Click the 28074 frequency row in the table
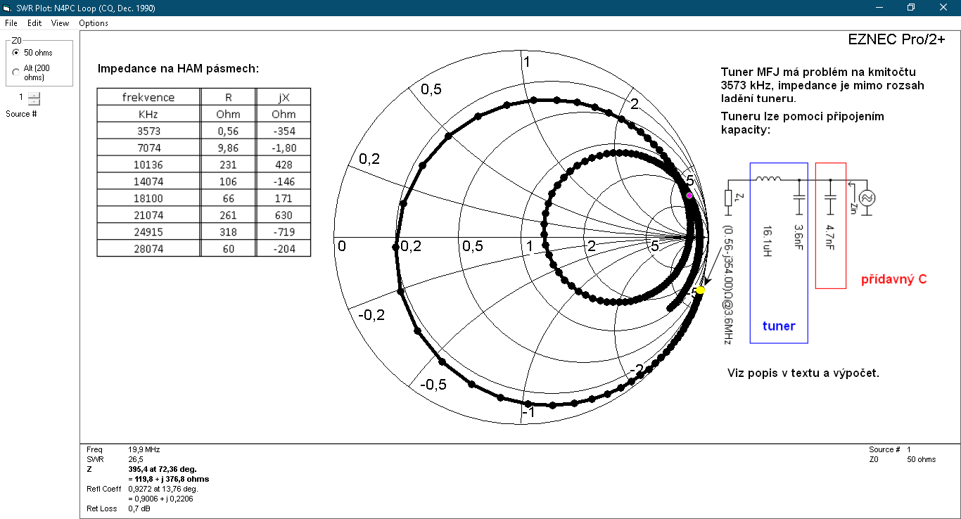The image size is (961, 519). pos(148,249)
